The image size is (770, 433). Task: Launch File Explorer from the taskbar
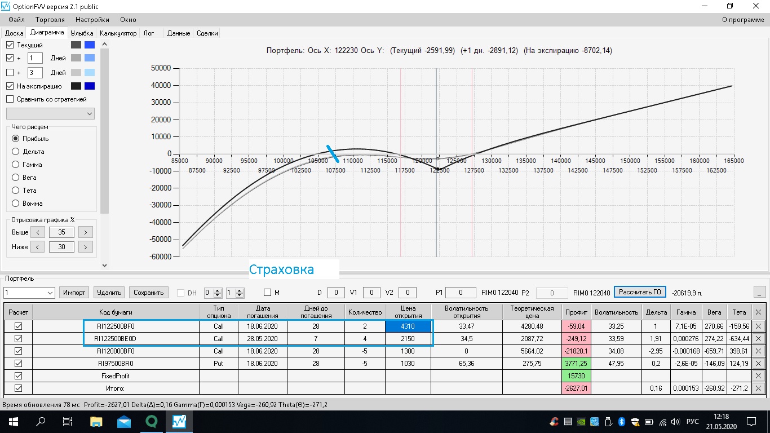click(x=96, y=421)
